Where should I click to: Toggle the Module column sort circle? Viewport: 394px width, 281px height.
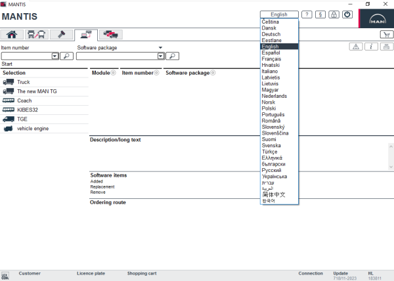click(114, 73)
